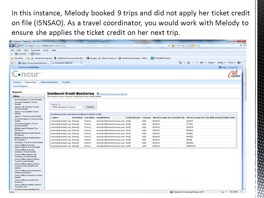Viewport: 264px width, 198px height.
Task: Expand the Convert toolbar dropdown arrow
Action: pos(29,54)
